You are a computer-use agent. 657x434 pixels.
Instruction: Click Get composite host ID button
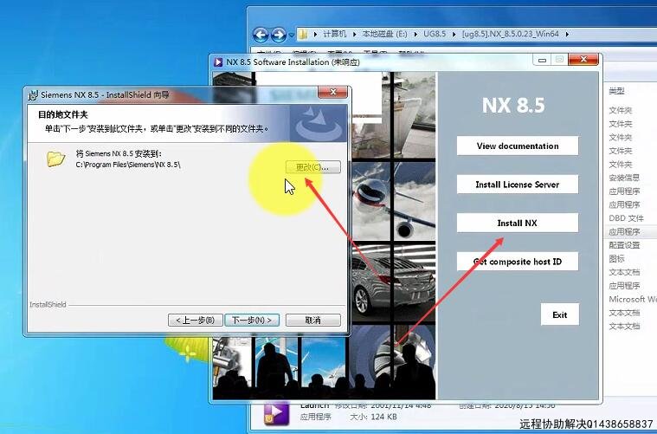(518, 262)
